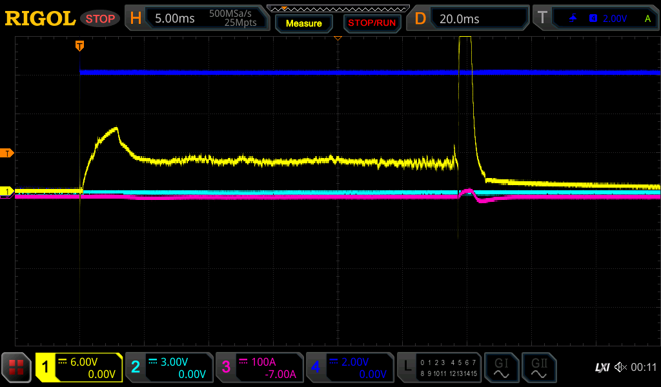The image size is (661, 387).
Task: Open the GI signal generator icon
Action: click(x=501, y=368)
